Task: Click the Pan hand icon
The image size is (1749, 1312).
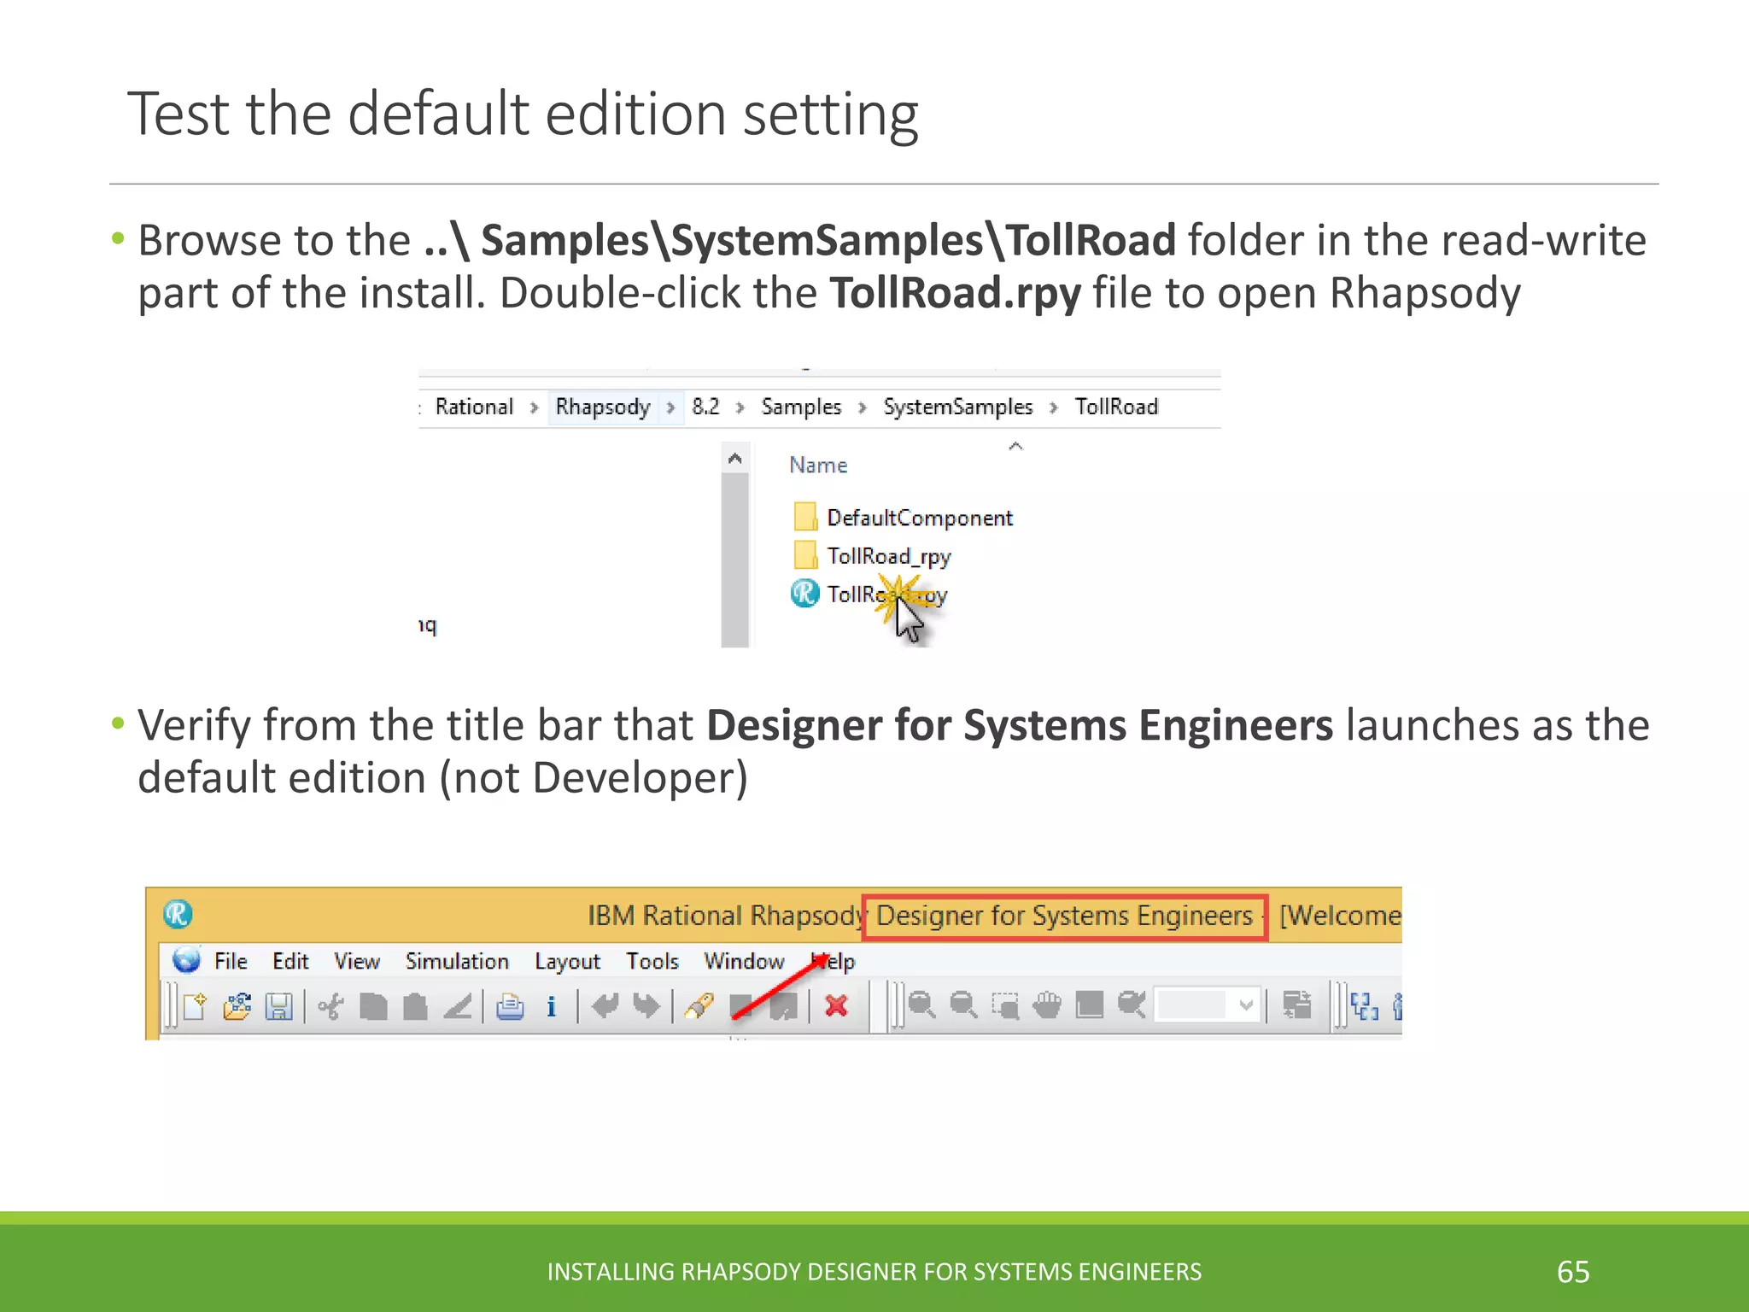Action: 1047,1005
